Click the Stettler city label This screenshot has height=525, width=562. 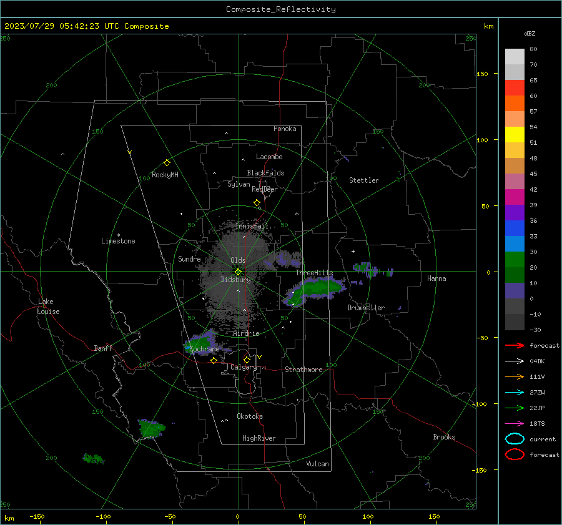click(x=364, y=180)
